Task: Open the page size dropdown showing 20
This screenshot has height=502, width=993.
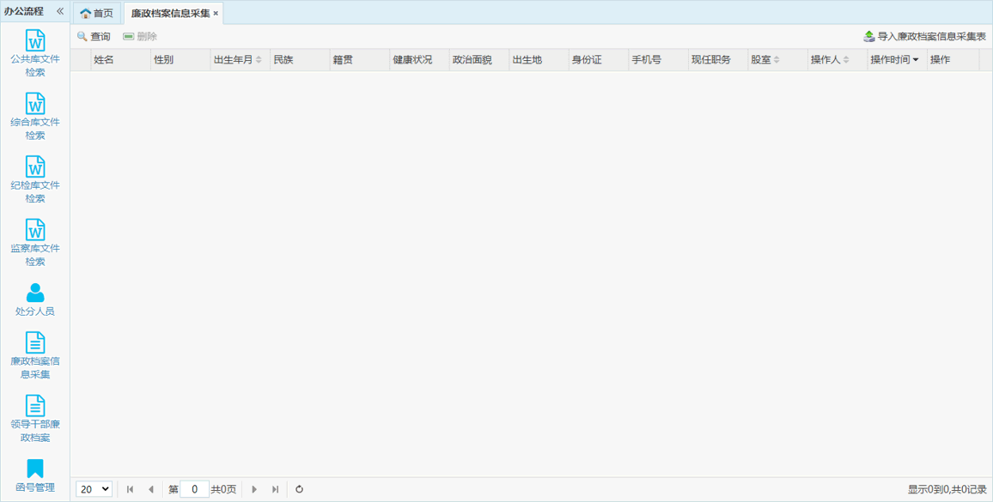Action: click(x=94, y=489)
